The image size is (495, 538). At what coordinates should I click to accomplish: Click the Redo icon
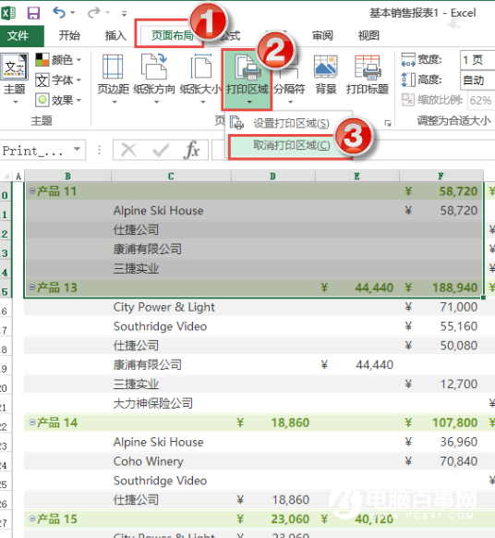[x=94, y=13]
